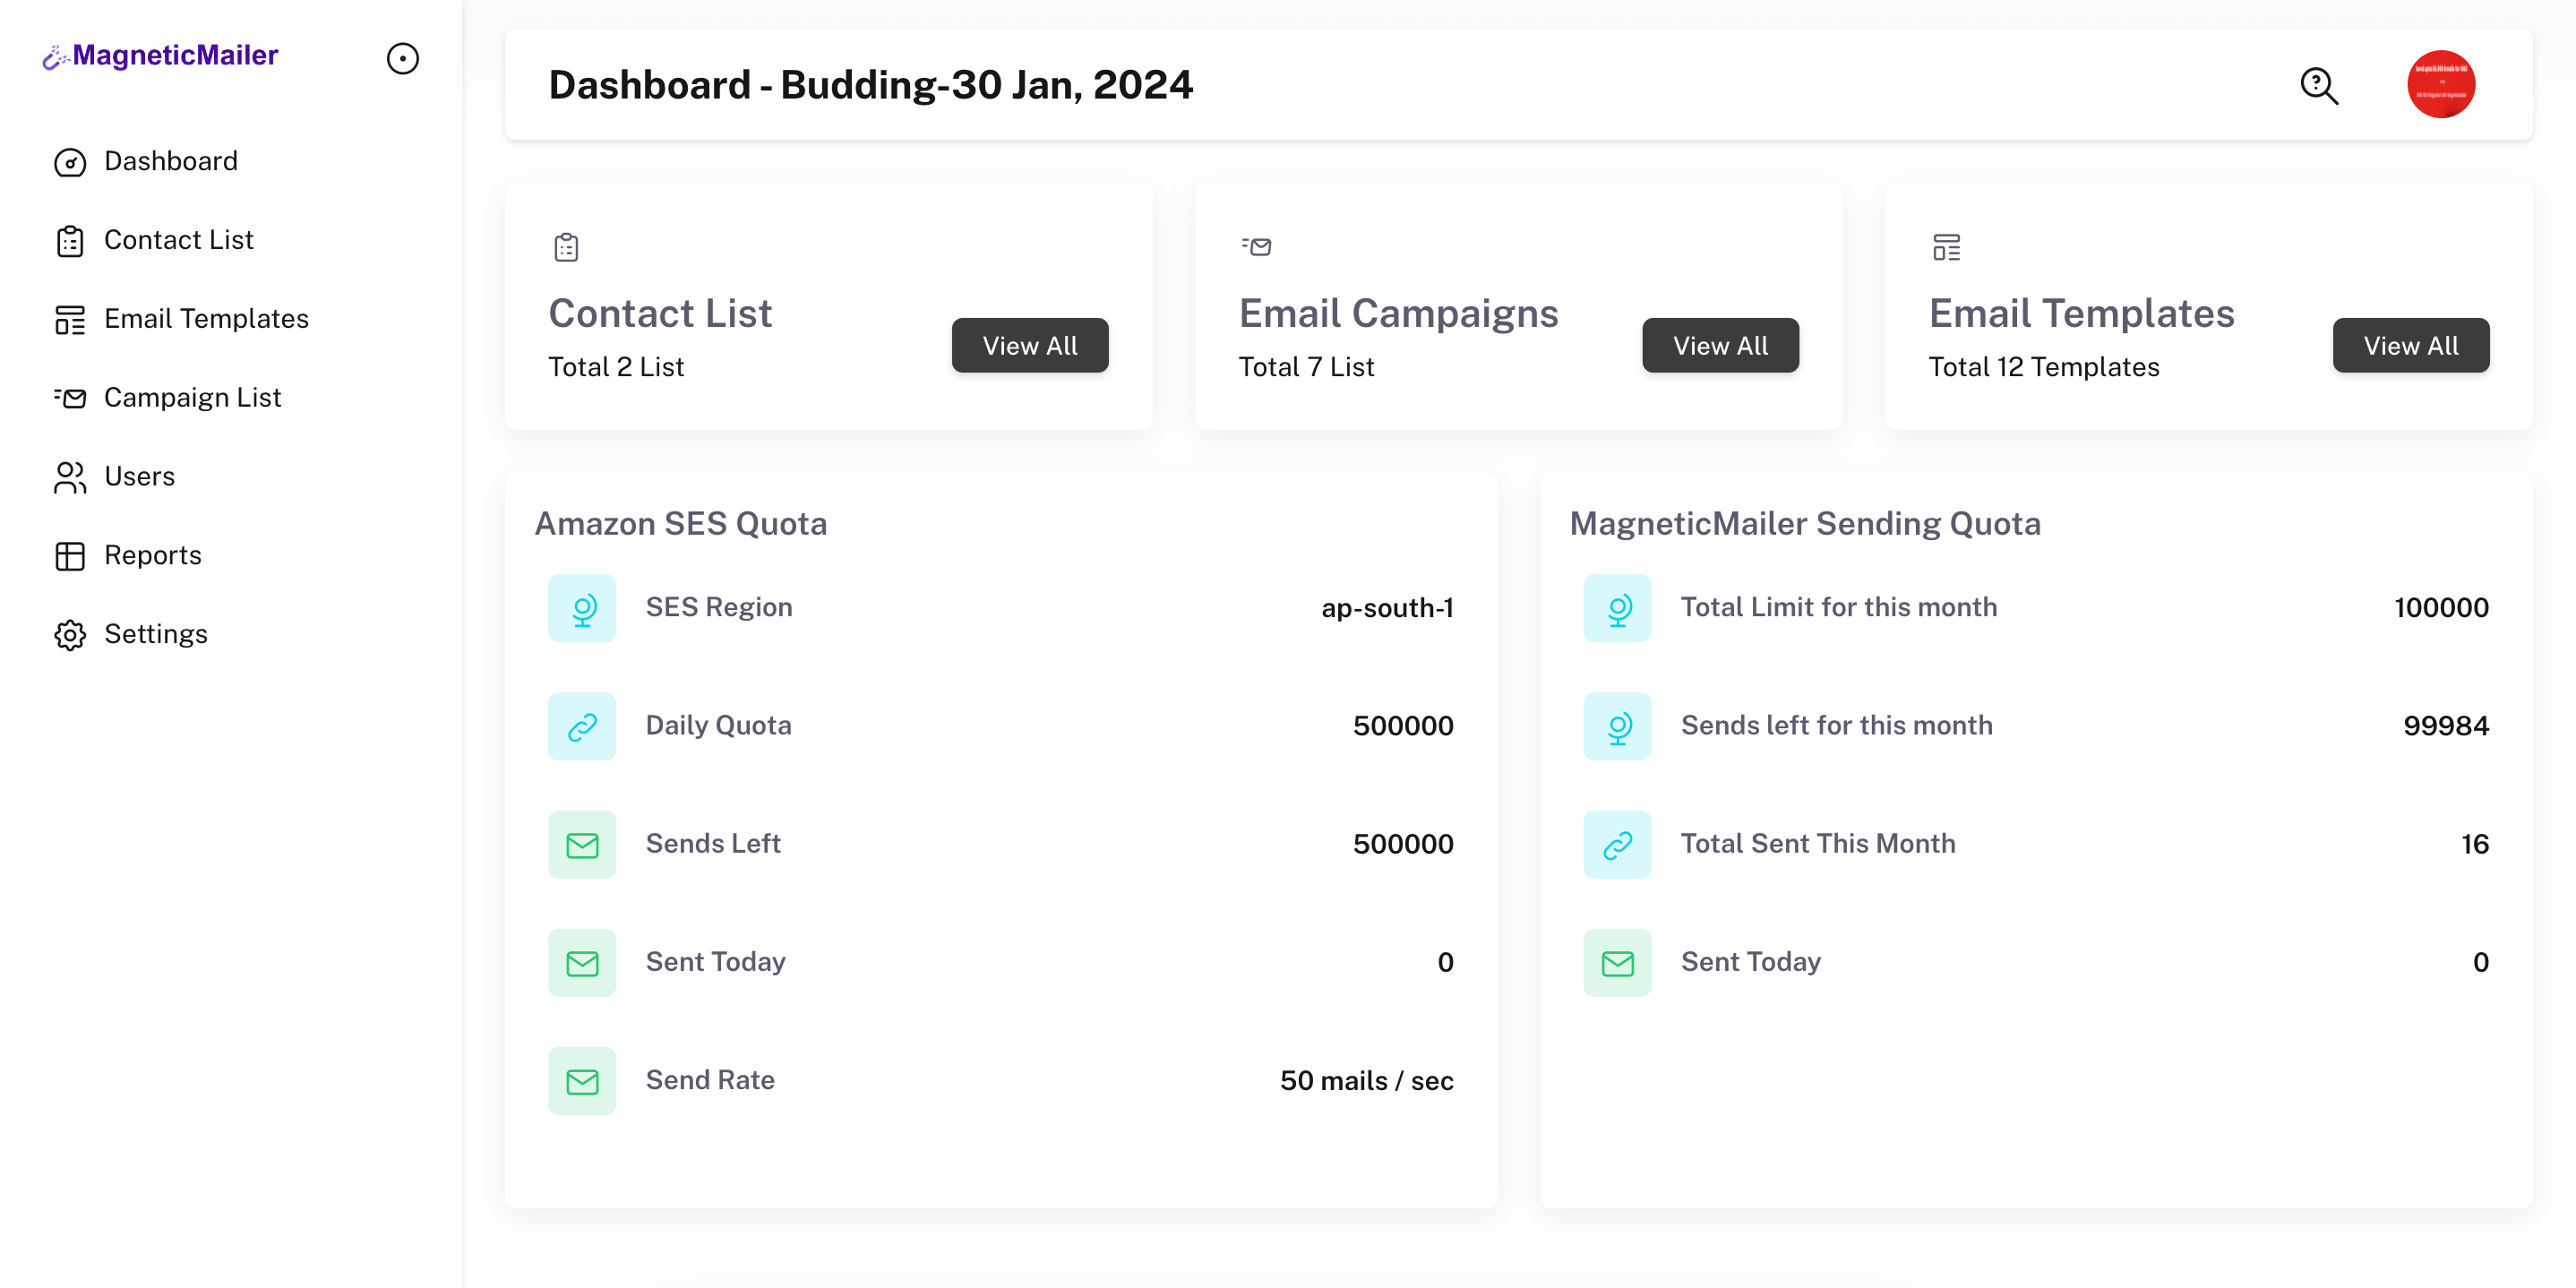Viewport: 2576px width, 1288px height.
Task: Click the MagneticMailer logo
Action: point(161,56)
